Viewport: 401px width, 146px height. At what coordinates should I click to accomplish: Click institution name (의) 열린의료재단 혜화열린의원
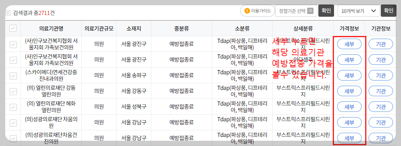click(51, 107)
